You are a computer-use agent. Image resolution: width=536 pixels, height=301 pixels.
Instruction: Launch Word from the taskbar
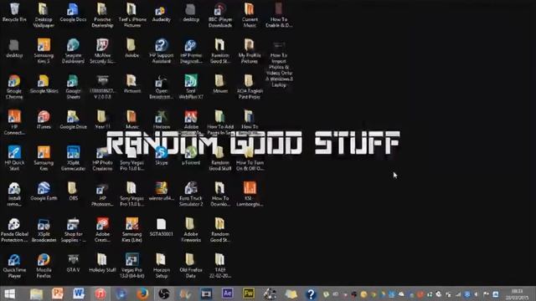point(79,293)
